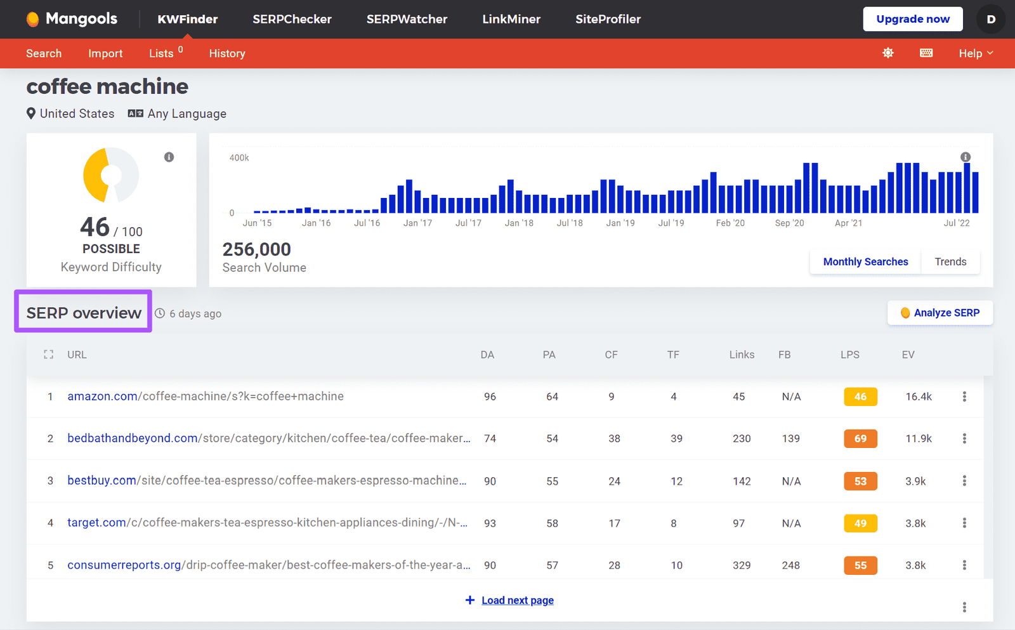Click DA column header

coord(487,355)
